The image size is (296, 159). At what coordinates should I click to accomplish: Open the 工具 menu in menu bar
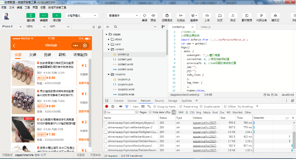pyautogui.click(x=27, y=7)
